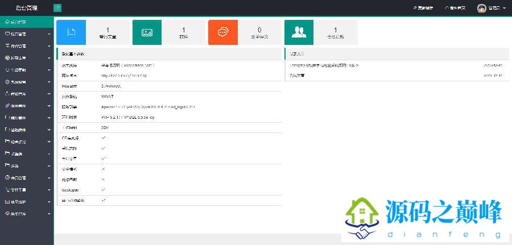
Task: Click the update cache link in top bar
Action: point(424,8)
